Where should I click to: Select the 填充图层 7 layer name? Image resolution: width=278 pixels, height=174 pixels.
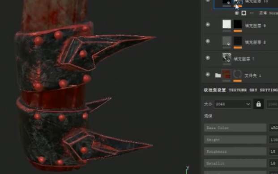244,59
